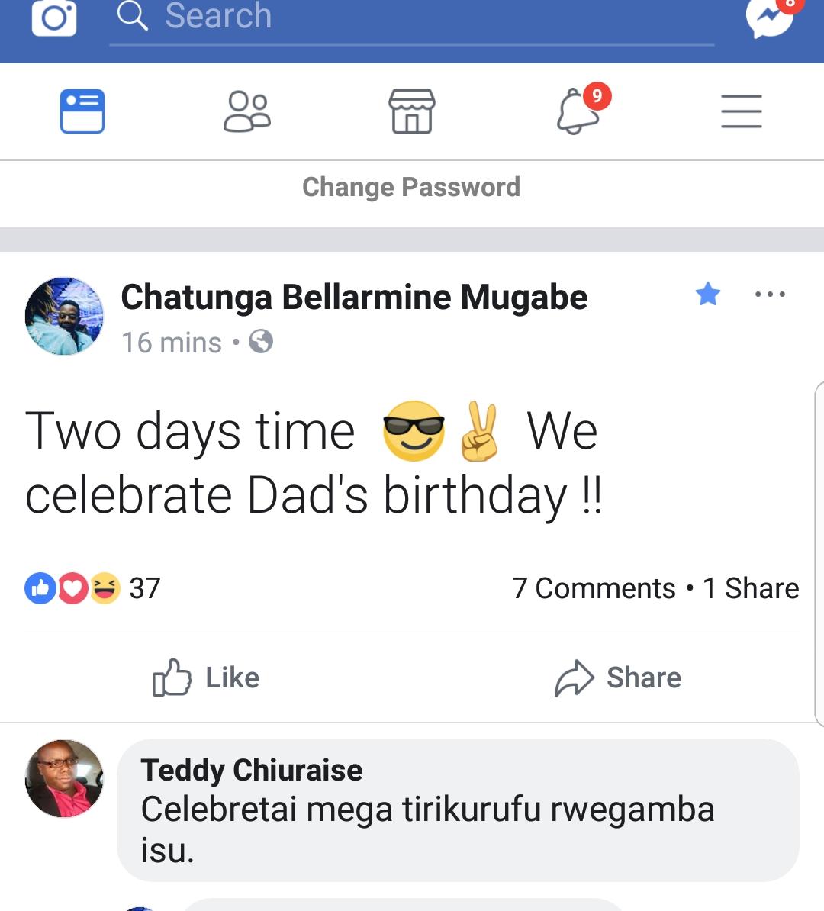Expand the 7 Comments link
Viewport: 824px width, 911px height.
594,588
